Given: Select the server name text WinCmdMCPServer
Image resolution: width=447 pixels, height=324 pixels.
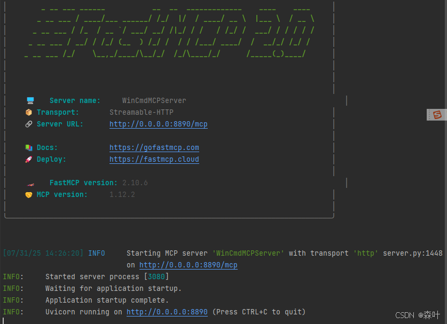Looking at the screenshot, I should [154, 100].
